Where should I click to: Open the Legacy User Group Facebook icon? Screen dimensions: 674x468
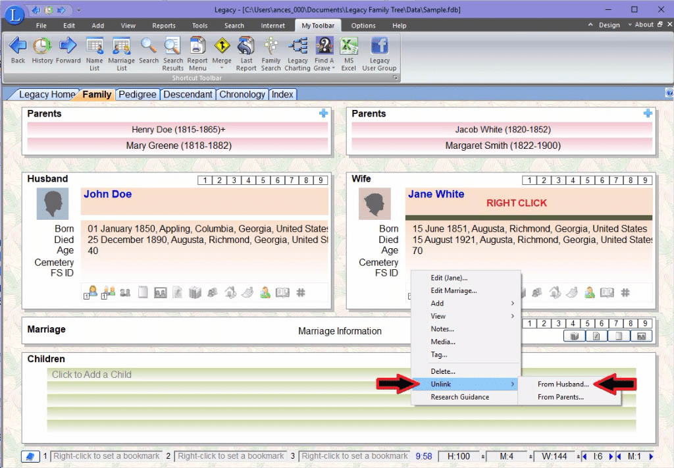click(379, 45)
